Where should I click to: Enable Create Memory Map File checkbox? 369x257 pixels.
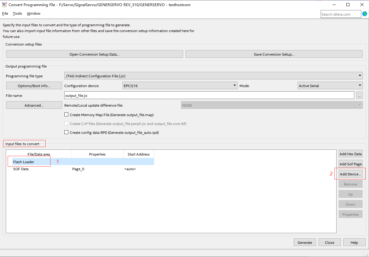(x=66, y=115)
